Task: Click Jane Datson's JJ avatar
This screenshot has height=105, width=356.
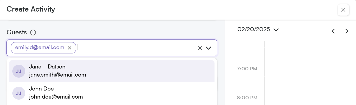Action: click(19, 71)
